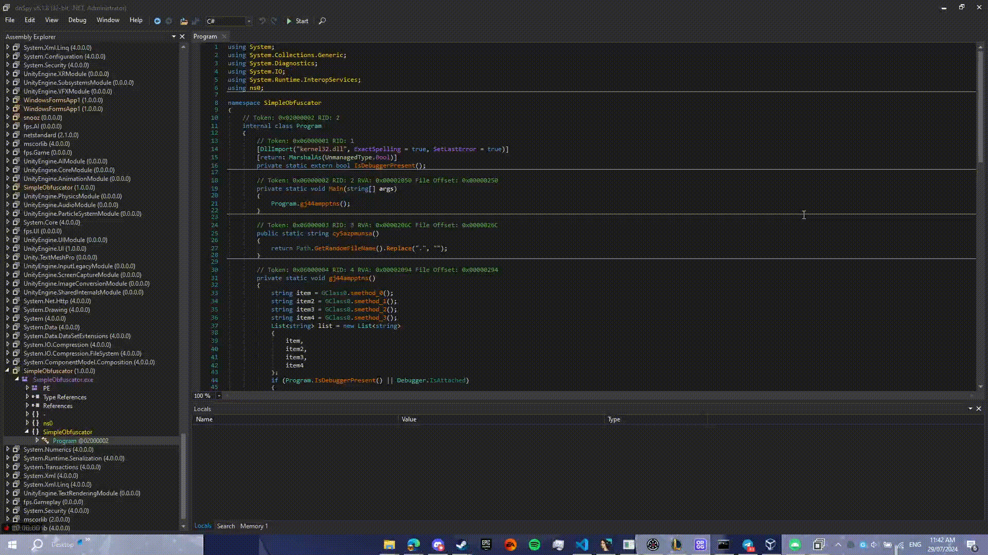Close the Assembly Explorer panel
The width and height of the screenshot is (988, 555).
pyautogui.click(x=182, y=36)
